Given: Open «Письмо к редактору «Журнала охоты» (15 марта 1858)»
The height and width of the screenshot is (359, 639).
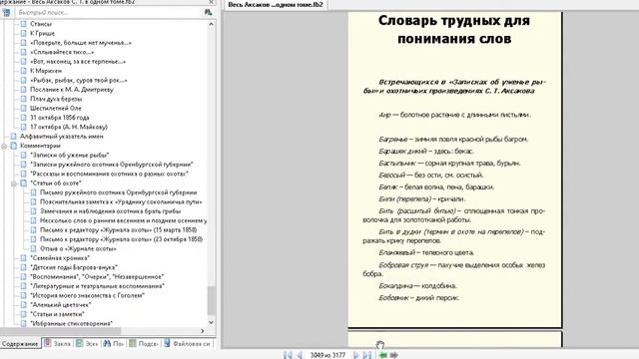Looking at the screenshot, I should pos(119,230).
